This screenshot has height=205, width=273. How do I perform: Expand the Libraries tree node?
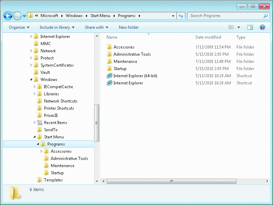click(x=34, y=94)
